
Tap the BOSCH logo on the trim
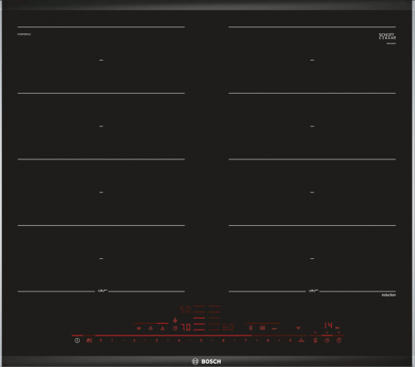coord(207,361)
